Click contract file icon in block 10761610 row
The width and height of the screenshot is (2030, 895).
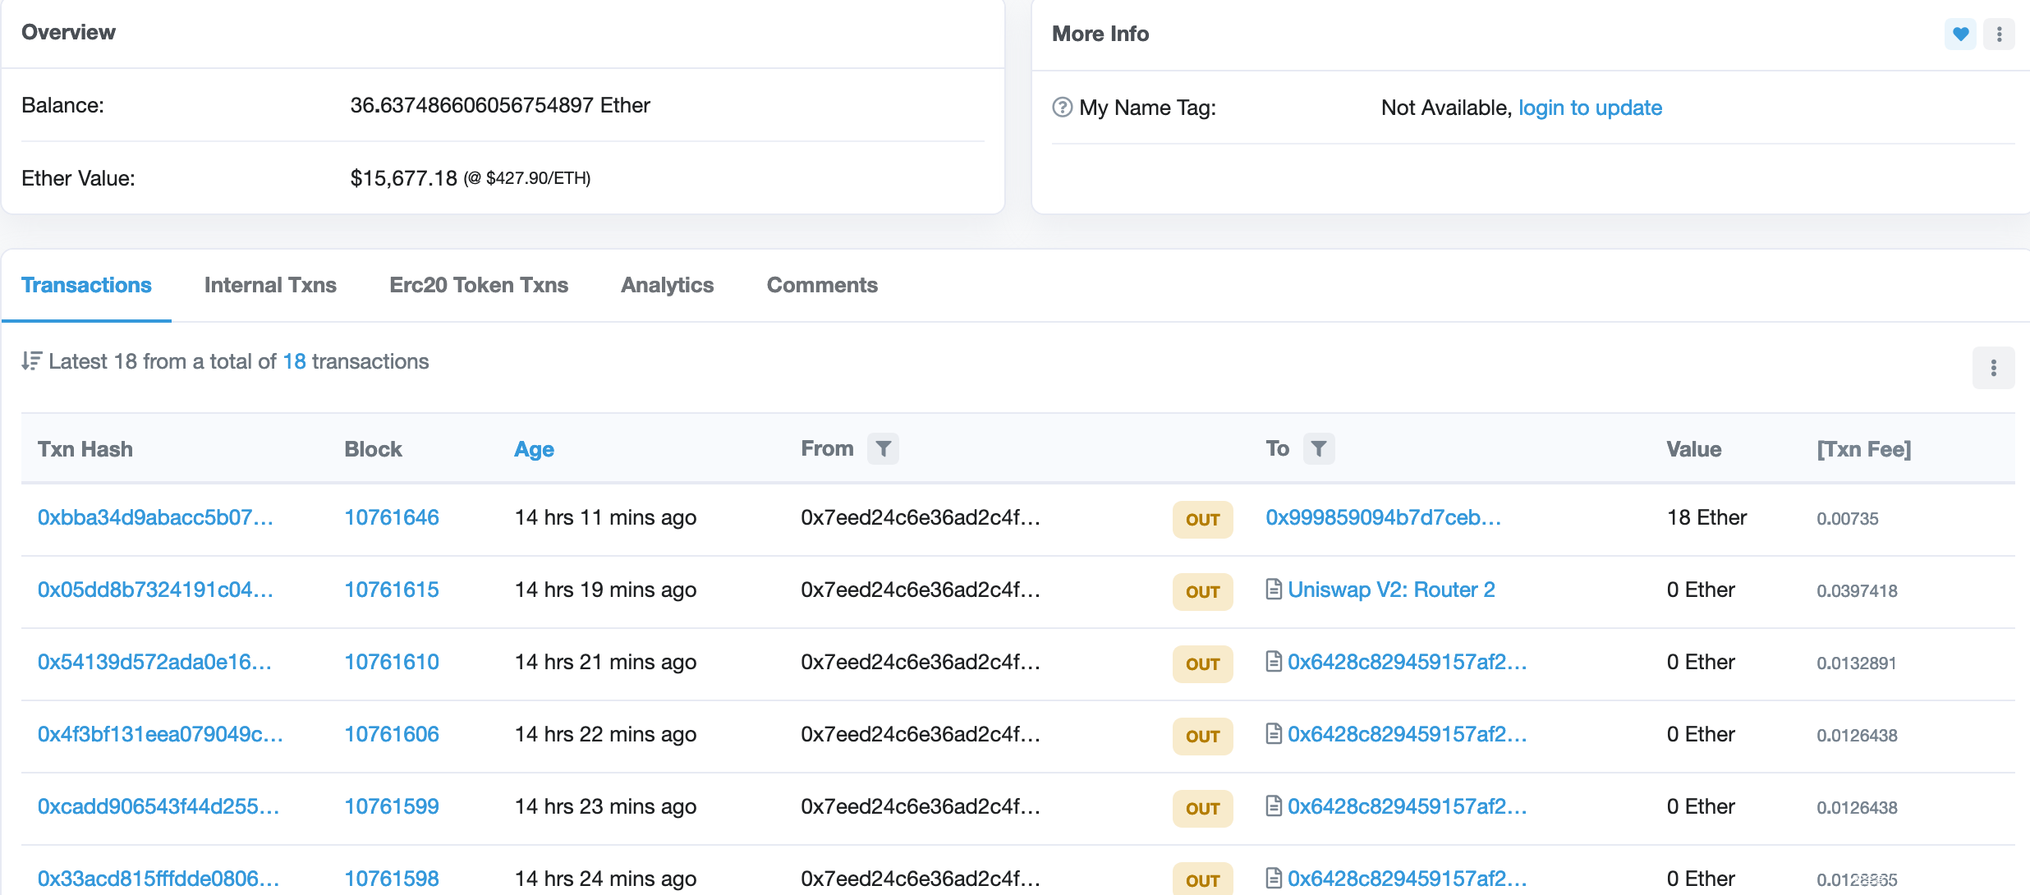click(1274, 662)
